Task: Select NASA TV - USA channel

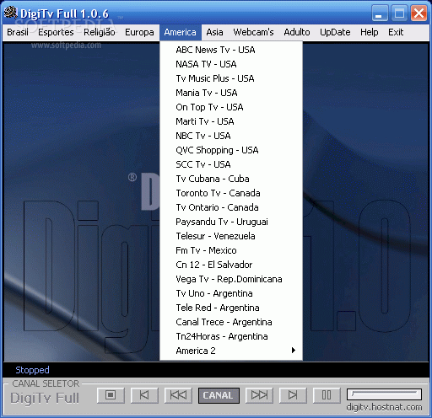Action: click(231, 64)
